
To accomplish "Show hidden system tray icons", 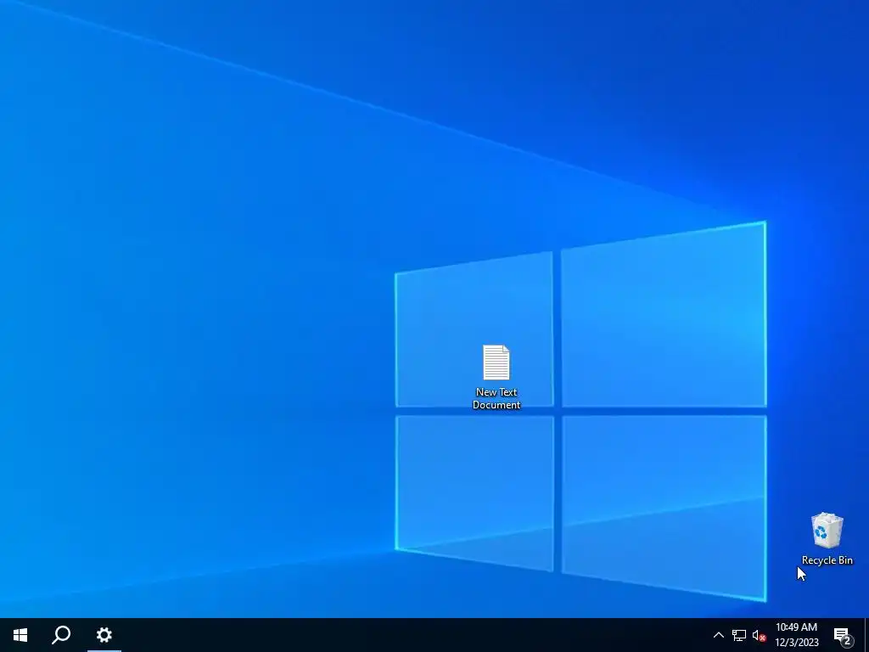I will tap(718, 635).
